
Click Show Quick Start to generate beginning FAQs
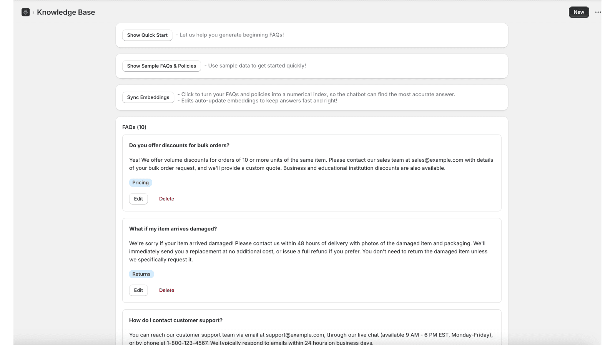point(147,35)
